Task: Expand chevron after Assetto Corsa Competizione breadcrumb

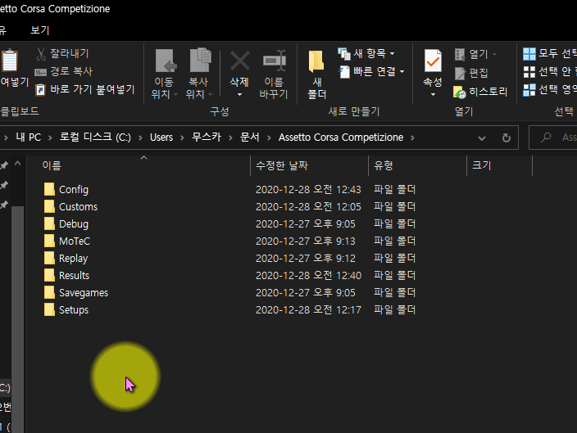Action: pyautogui.click(x=412, y=138)
